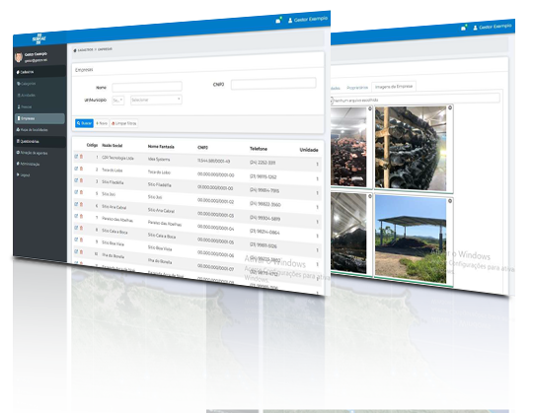Switch to Imagens da Empresa tab
This screenshot has width=533, height=413.
click(x=394, y=87)
